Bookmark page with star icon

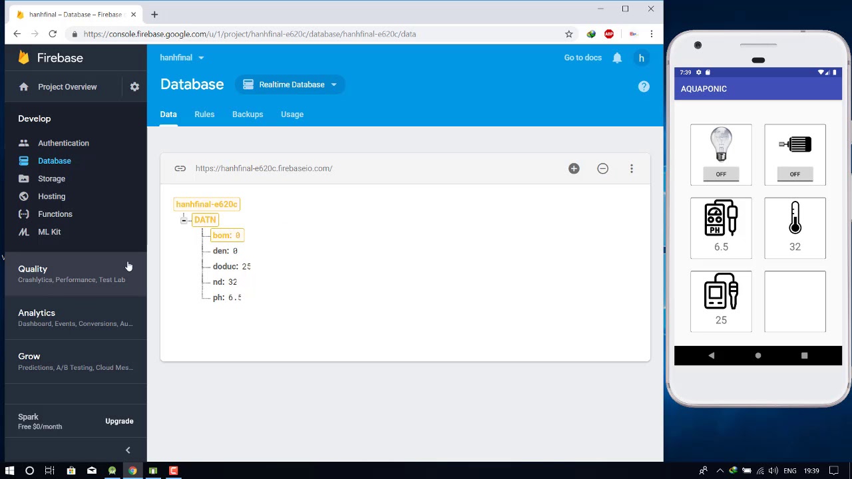(x=568, y=34)
